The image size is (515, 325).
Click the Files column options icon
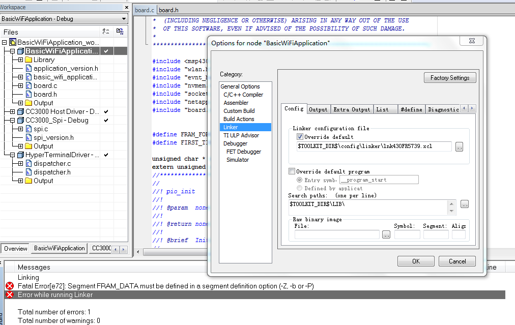click(106, 32)
